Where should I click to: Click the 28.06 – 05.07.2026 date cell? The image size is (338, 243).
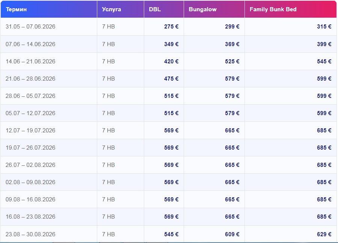pyautogui.click(x=30, y=96)
